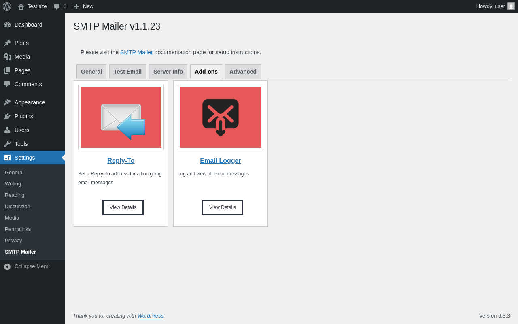Click the Pages icon in sidebar
The height and width of the screenshot is (324, 518).
coord(7,70)
